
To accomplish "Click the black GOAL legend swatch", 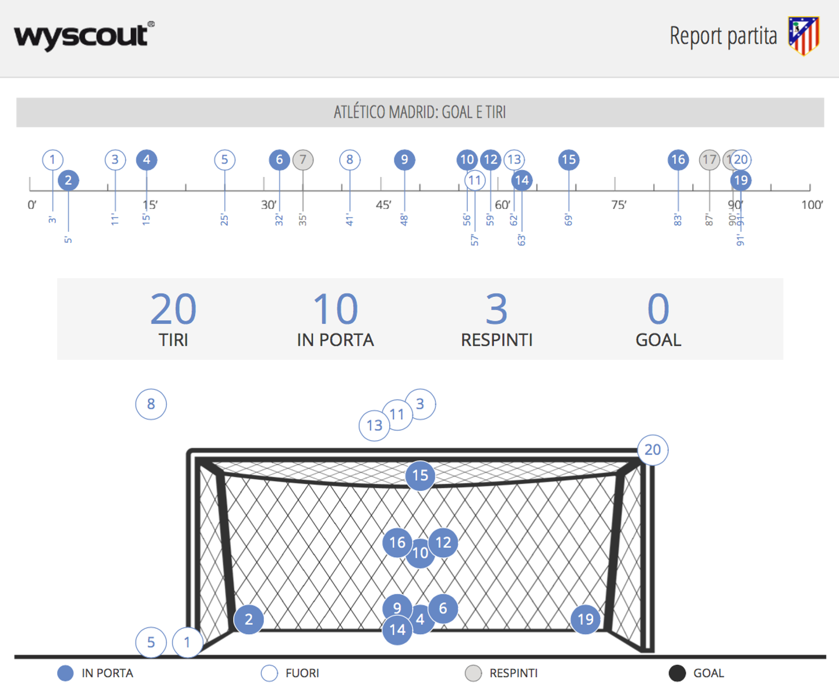I will [x=677, y=674].
